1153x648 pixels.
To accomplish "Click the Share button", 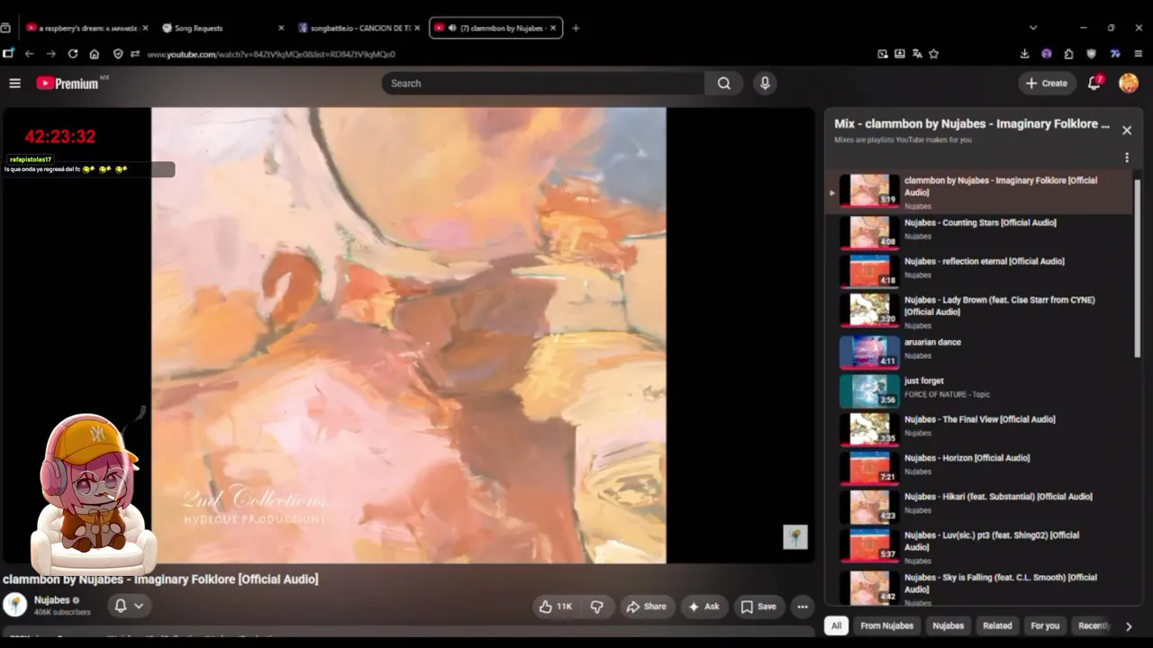I will pyautogui.click(x=647, y=607).
